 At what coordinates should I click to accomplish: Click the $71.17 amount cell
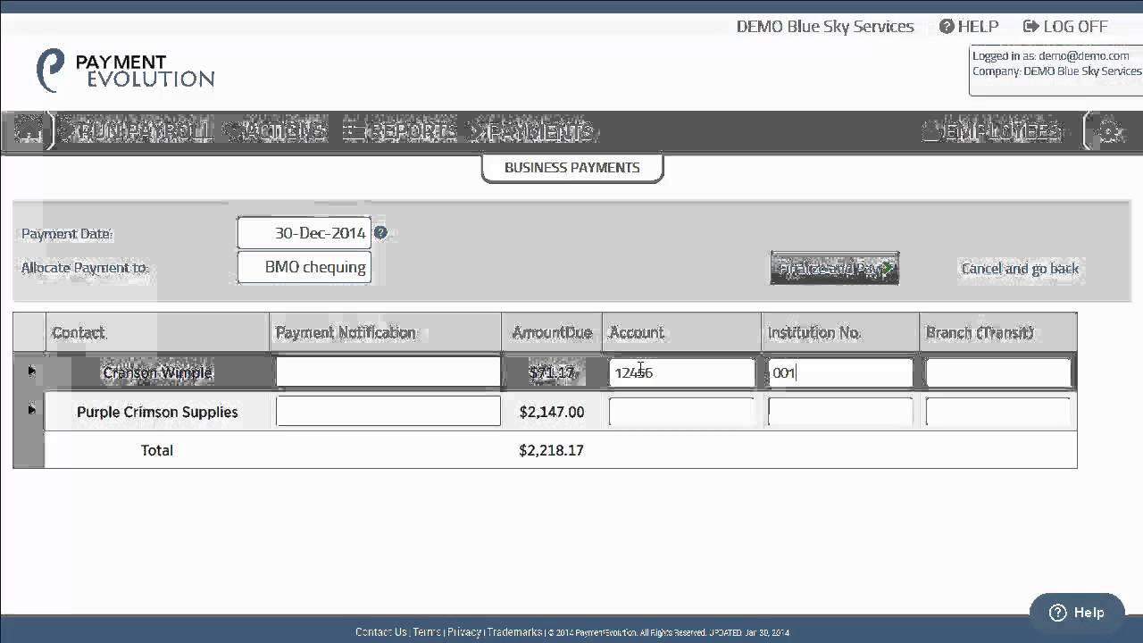tap(552, 372)
